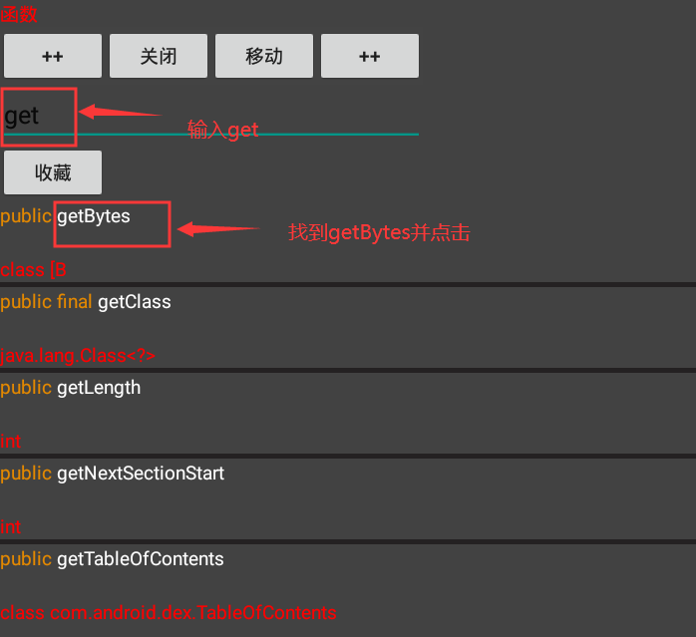The width and height of the screenshot is (696, 637).
Task: Select the getLength method entry
Action: [x=99, y=387]
